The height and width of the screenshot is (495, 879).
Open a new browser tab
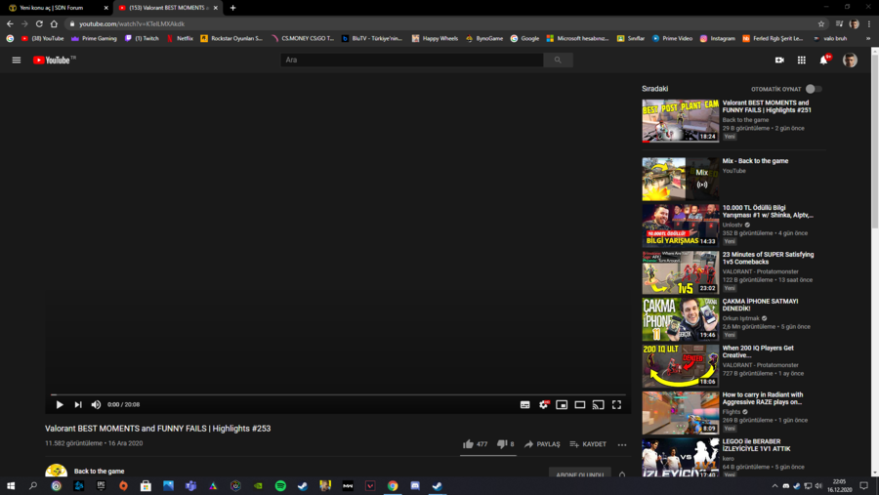[x=232, y=8]
